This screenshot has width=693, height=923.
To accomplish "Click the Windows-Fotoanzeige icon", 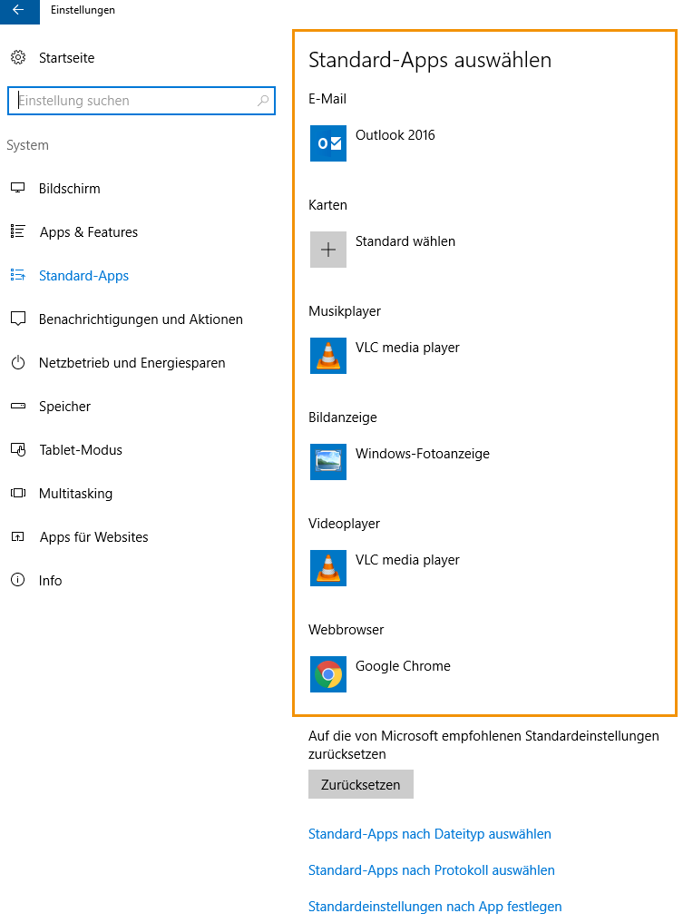I will tap(328, 462).
